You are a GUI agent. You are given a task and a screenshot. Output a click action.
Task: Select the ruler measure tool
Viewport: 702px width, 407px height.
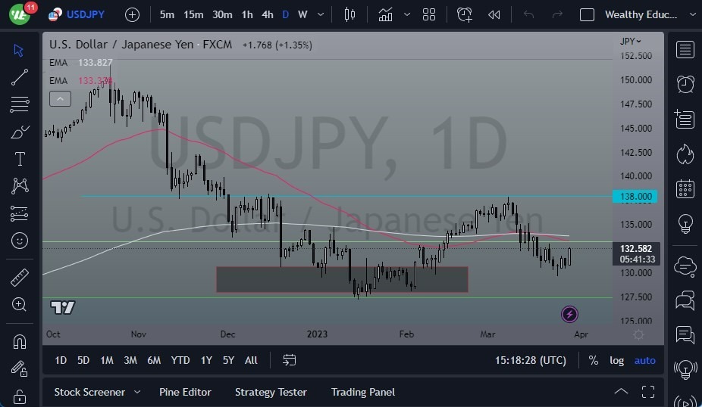tap(19, 278)
